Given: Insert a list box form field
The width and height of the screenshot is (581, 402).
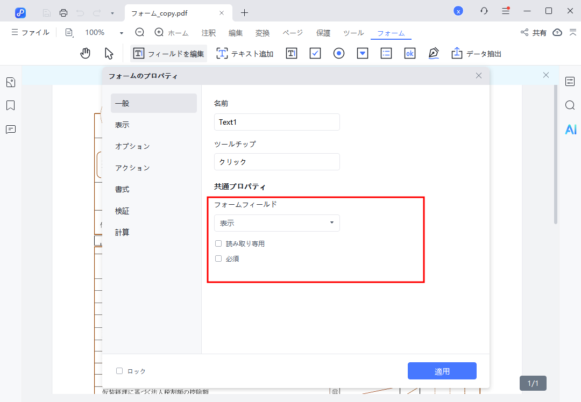Looking at the screenshot, I should click(386, 53).
